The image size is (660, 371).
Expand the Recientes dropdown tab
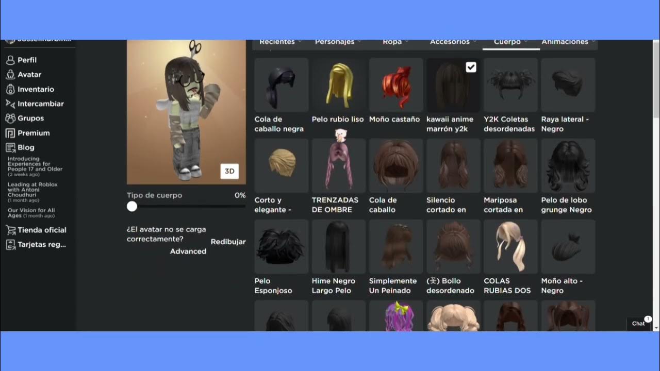[281, 42]
